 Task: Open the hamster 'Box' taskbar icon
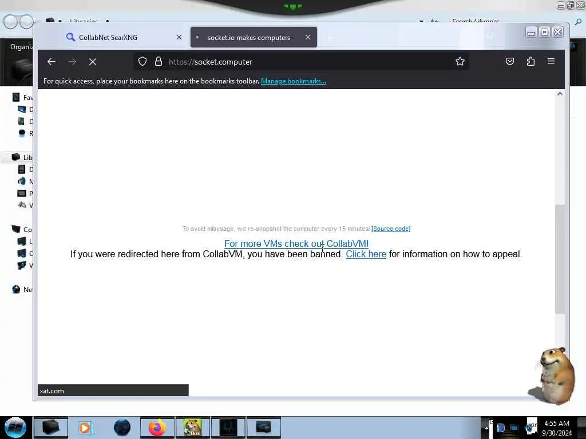(193, 428)
